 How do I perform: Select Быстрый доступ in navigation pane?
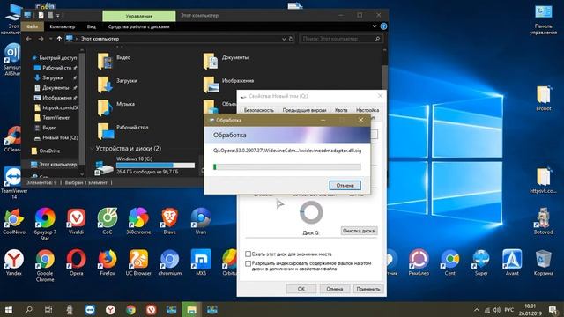[x=57, y=57]
